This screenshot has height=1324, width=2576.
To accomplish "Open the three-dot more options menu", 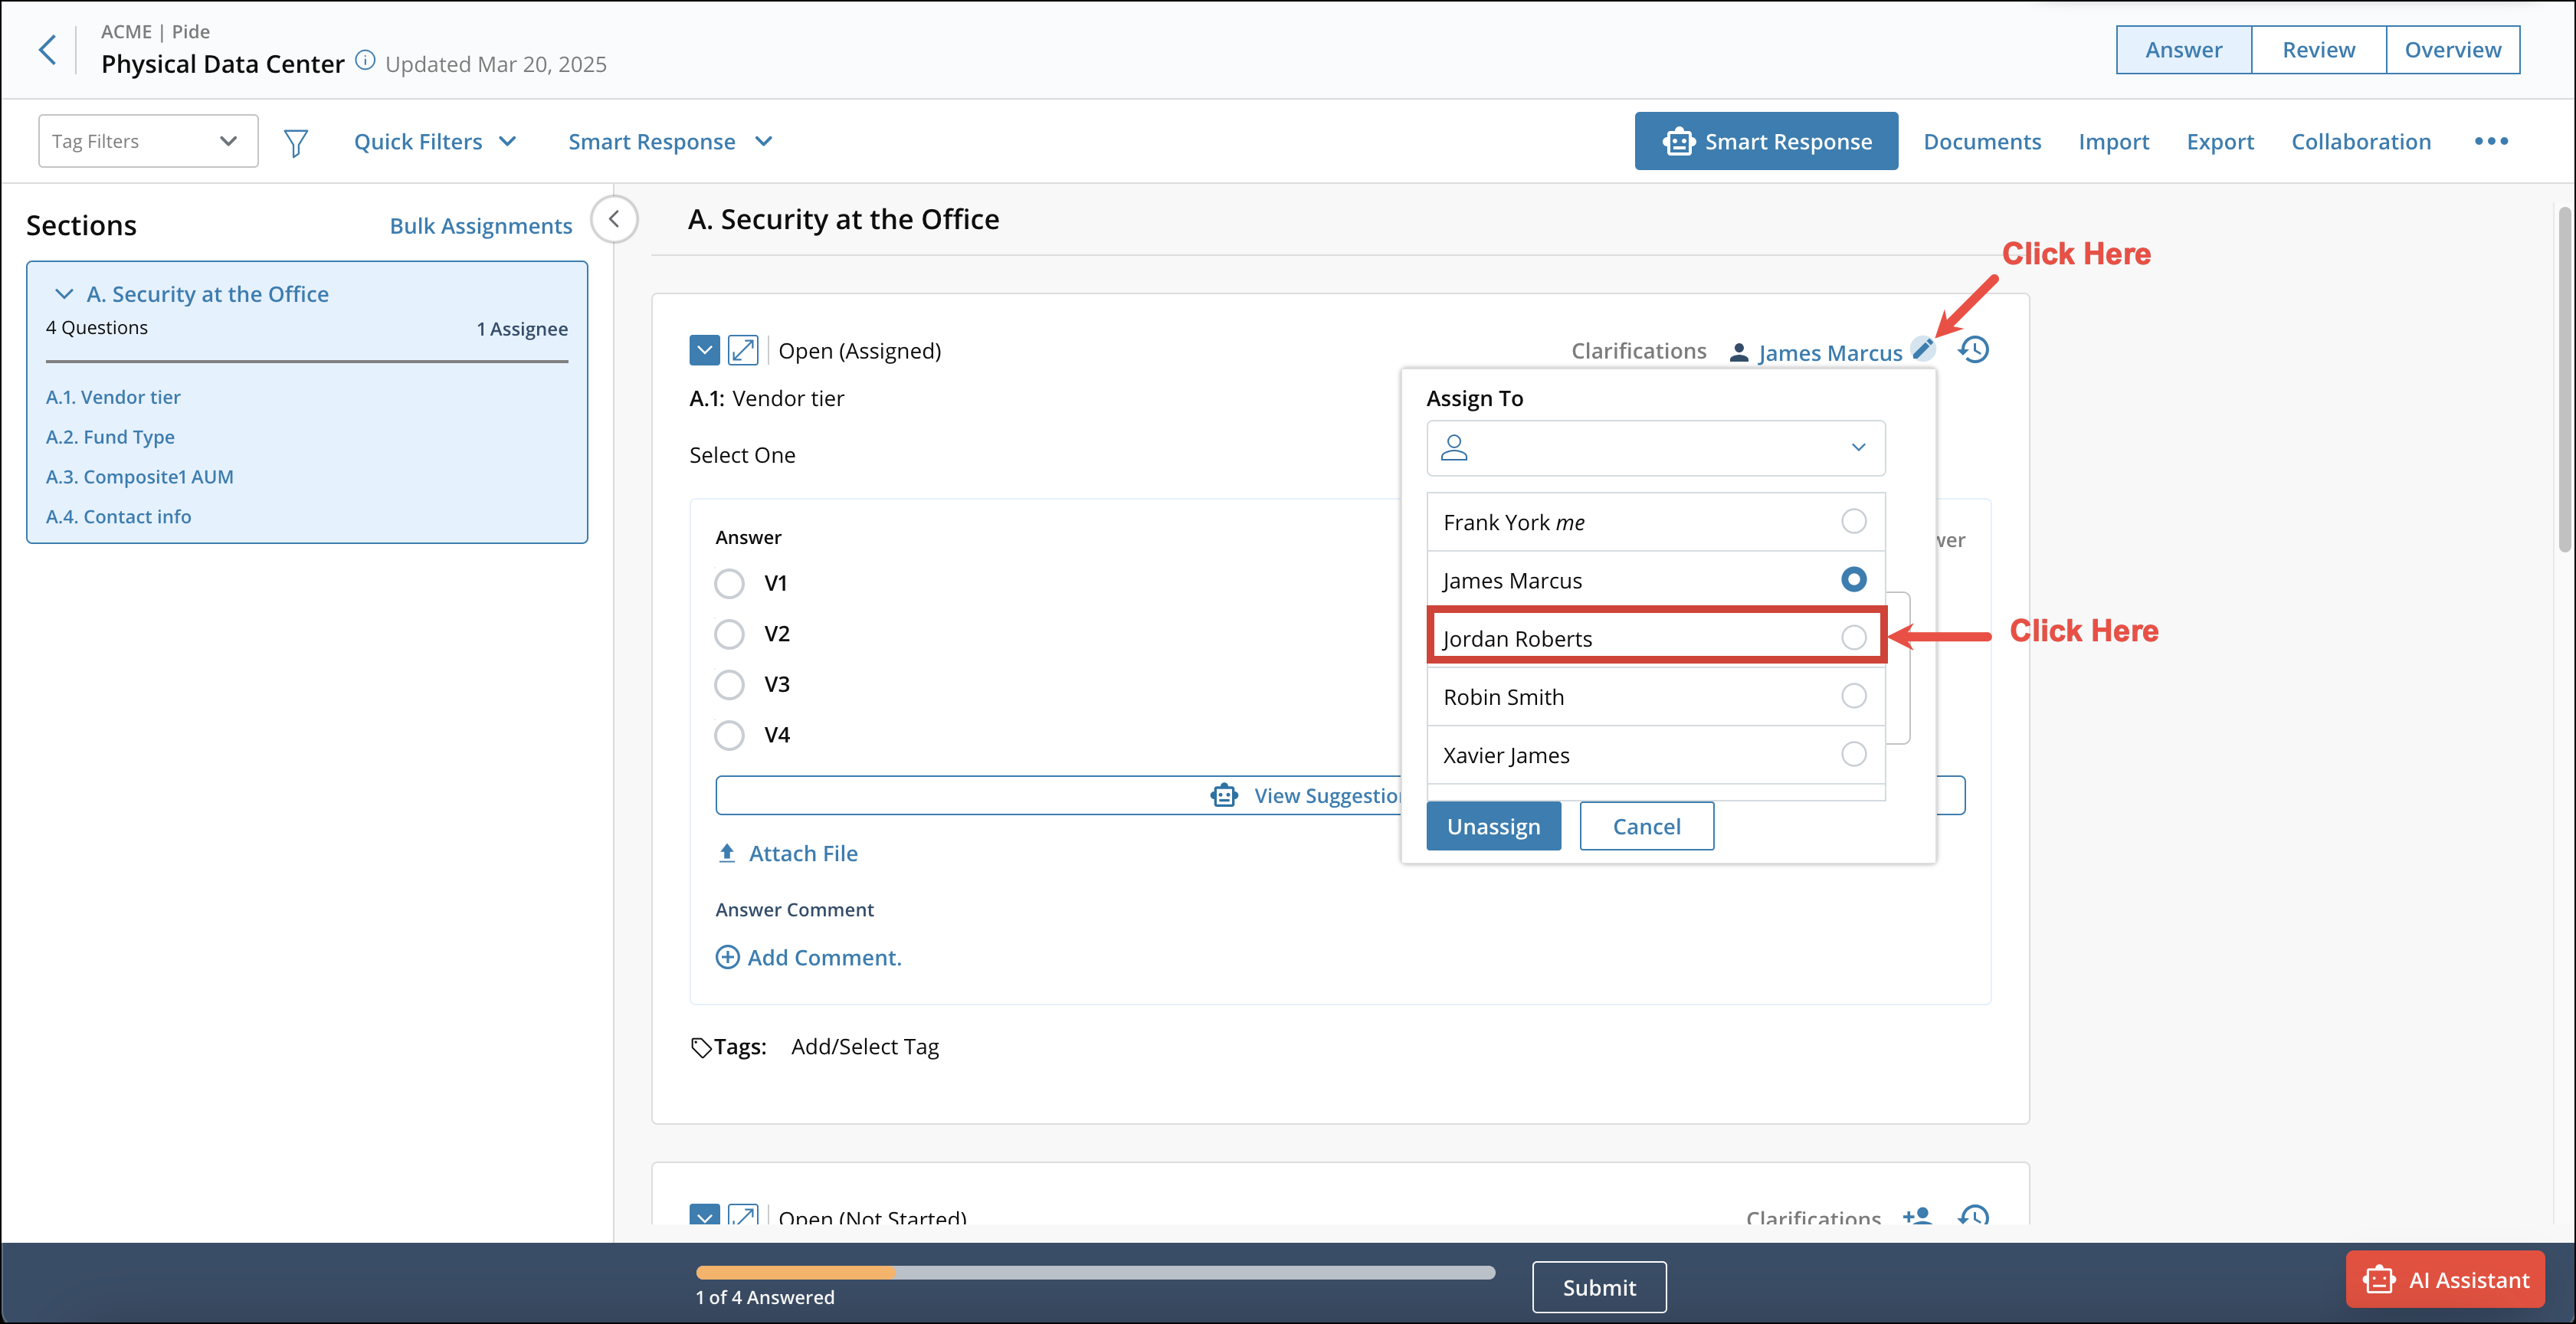I will click(x=2491, y=141).
